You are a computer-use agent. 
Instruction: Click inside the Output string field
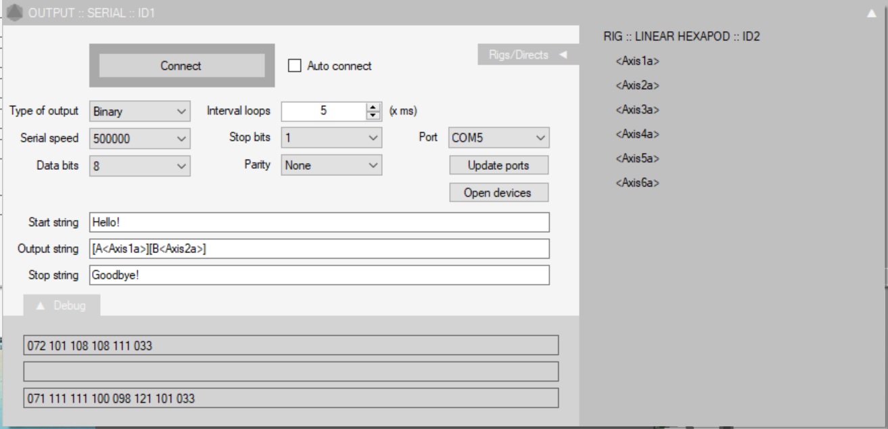(319, 249)
